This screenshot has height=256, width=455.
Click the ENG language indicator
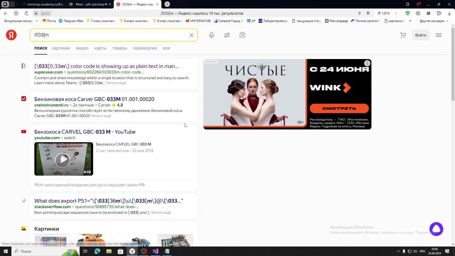(x=422, y=251)
